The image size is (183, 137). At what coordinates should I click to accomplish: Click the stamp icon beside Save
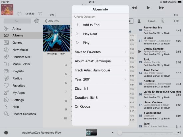pos(139,21)
